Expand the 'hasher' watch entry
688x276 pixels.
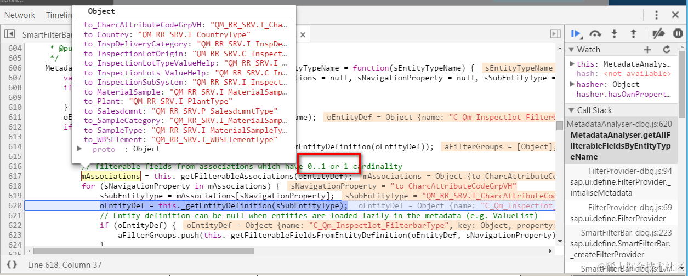tap(572, 84)
